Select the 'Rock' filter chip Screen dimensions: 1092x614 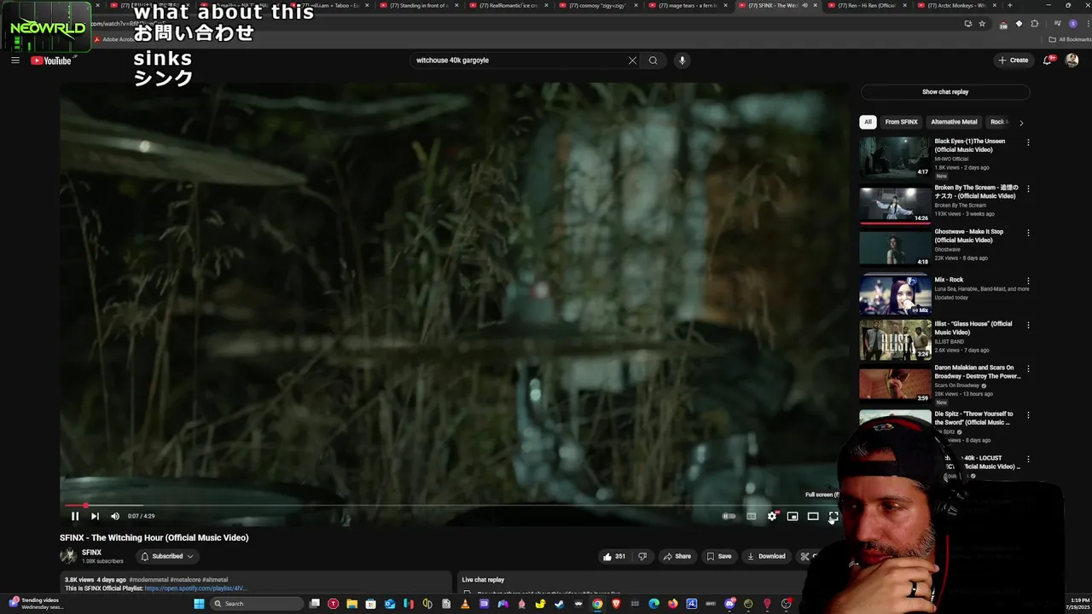point(998,122)
